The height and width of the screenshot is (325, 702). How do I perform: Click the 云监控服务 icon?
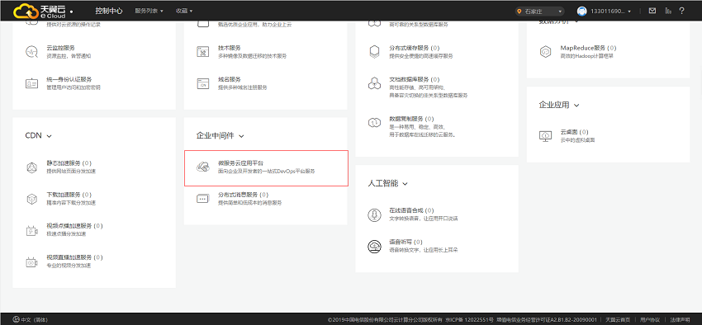pos(31,51)
